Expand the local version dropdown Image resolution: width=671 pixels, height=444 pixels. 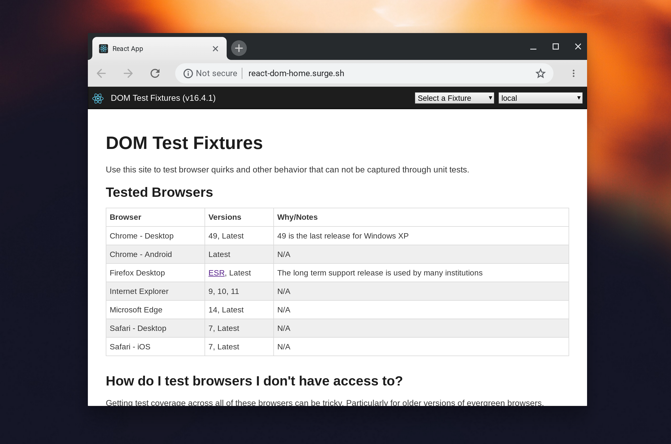540,98
